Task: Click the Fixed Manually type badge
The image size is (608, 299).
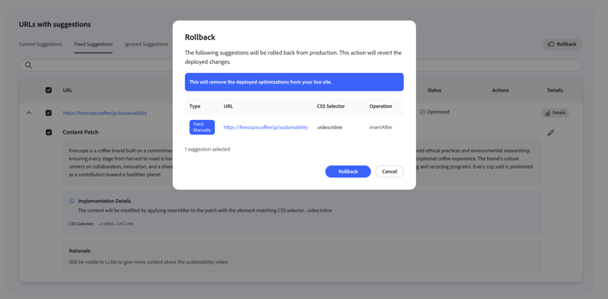Action: (202, 127)
